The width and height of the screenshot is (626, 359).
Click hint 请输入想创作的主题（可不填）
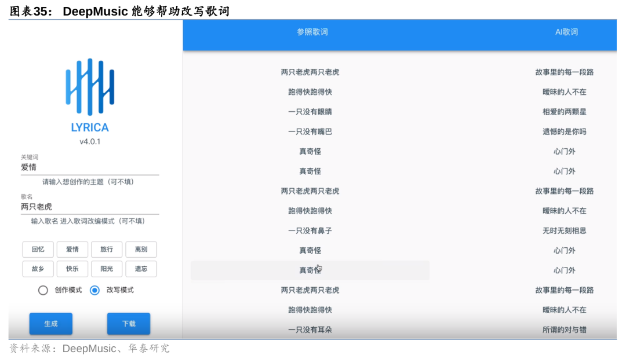point(88,182)
